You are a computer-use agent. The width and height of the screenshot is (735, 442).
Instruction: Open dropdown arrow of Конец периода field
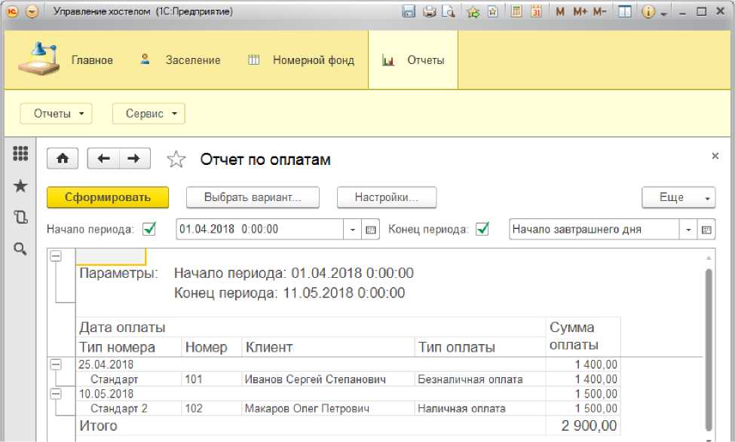click(x=688, y=230)
